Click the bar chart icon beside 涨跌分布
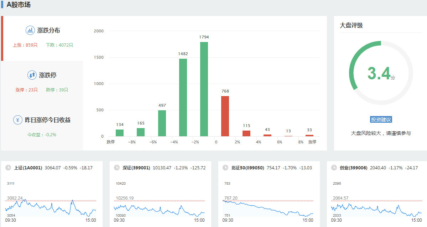This screenshot has width=427, height=227. pyautogui.click(x=30, y=30)
